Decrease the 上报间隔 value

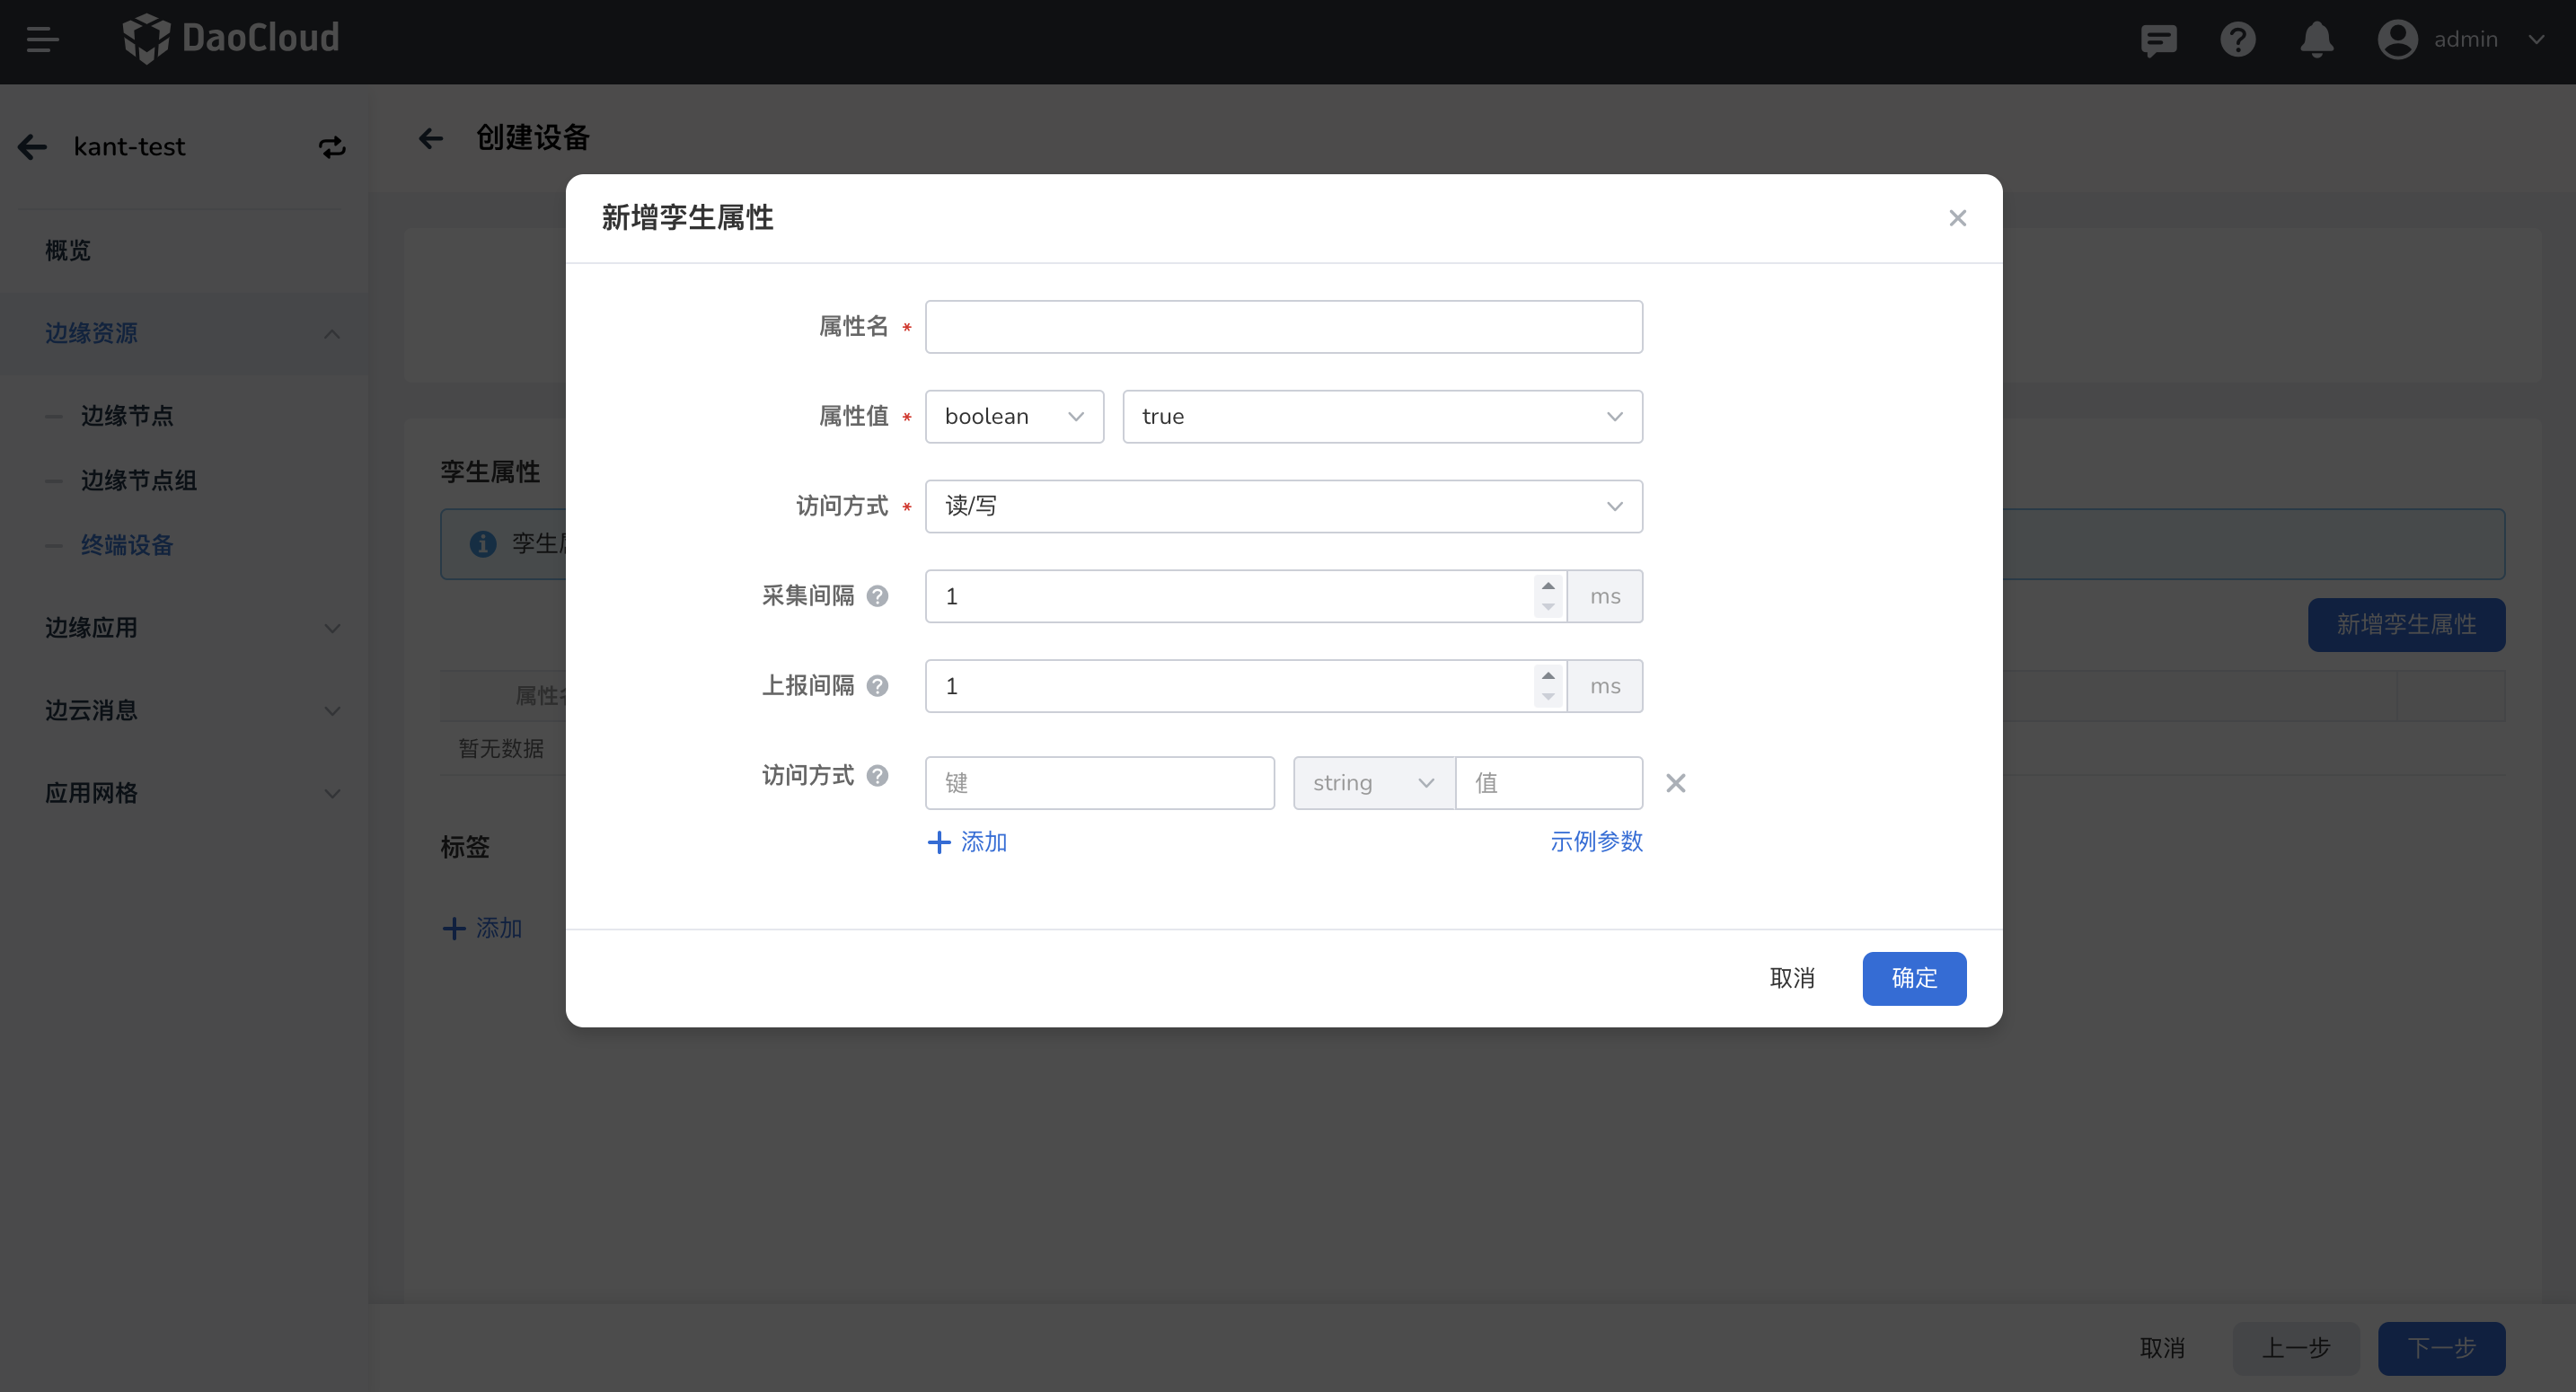pos(1548,697)
